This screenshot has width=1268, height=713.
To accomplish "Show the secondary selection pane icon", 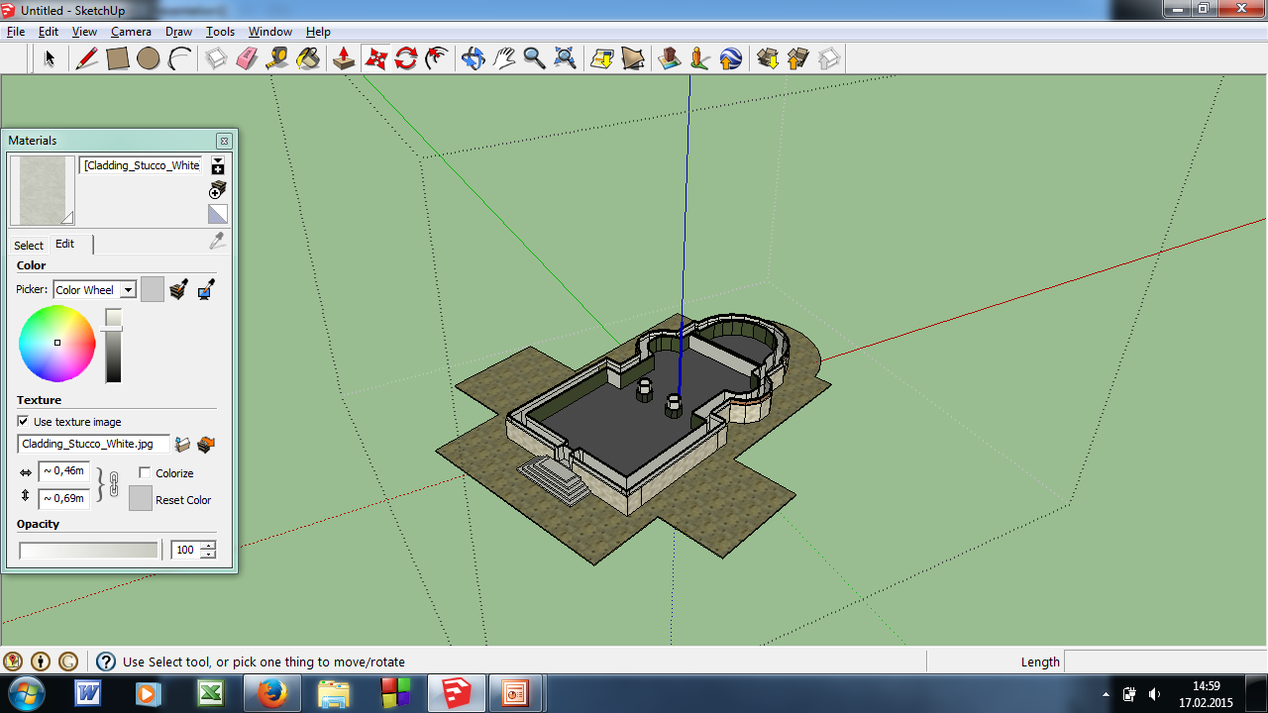I will click(x=218, y=165).
